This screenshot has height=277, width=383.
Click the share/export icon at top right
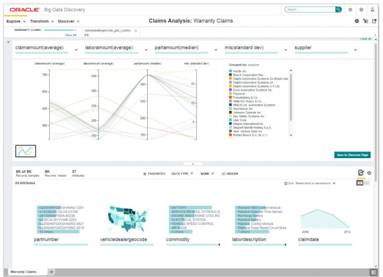pyautogui.click(x=374, y=21)
